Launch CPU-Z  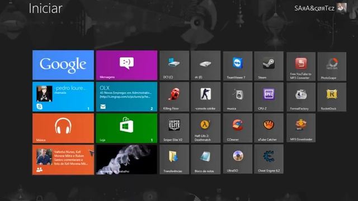pos(268,97)
